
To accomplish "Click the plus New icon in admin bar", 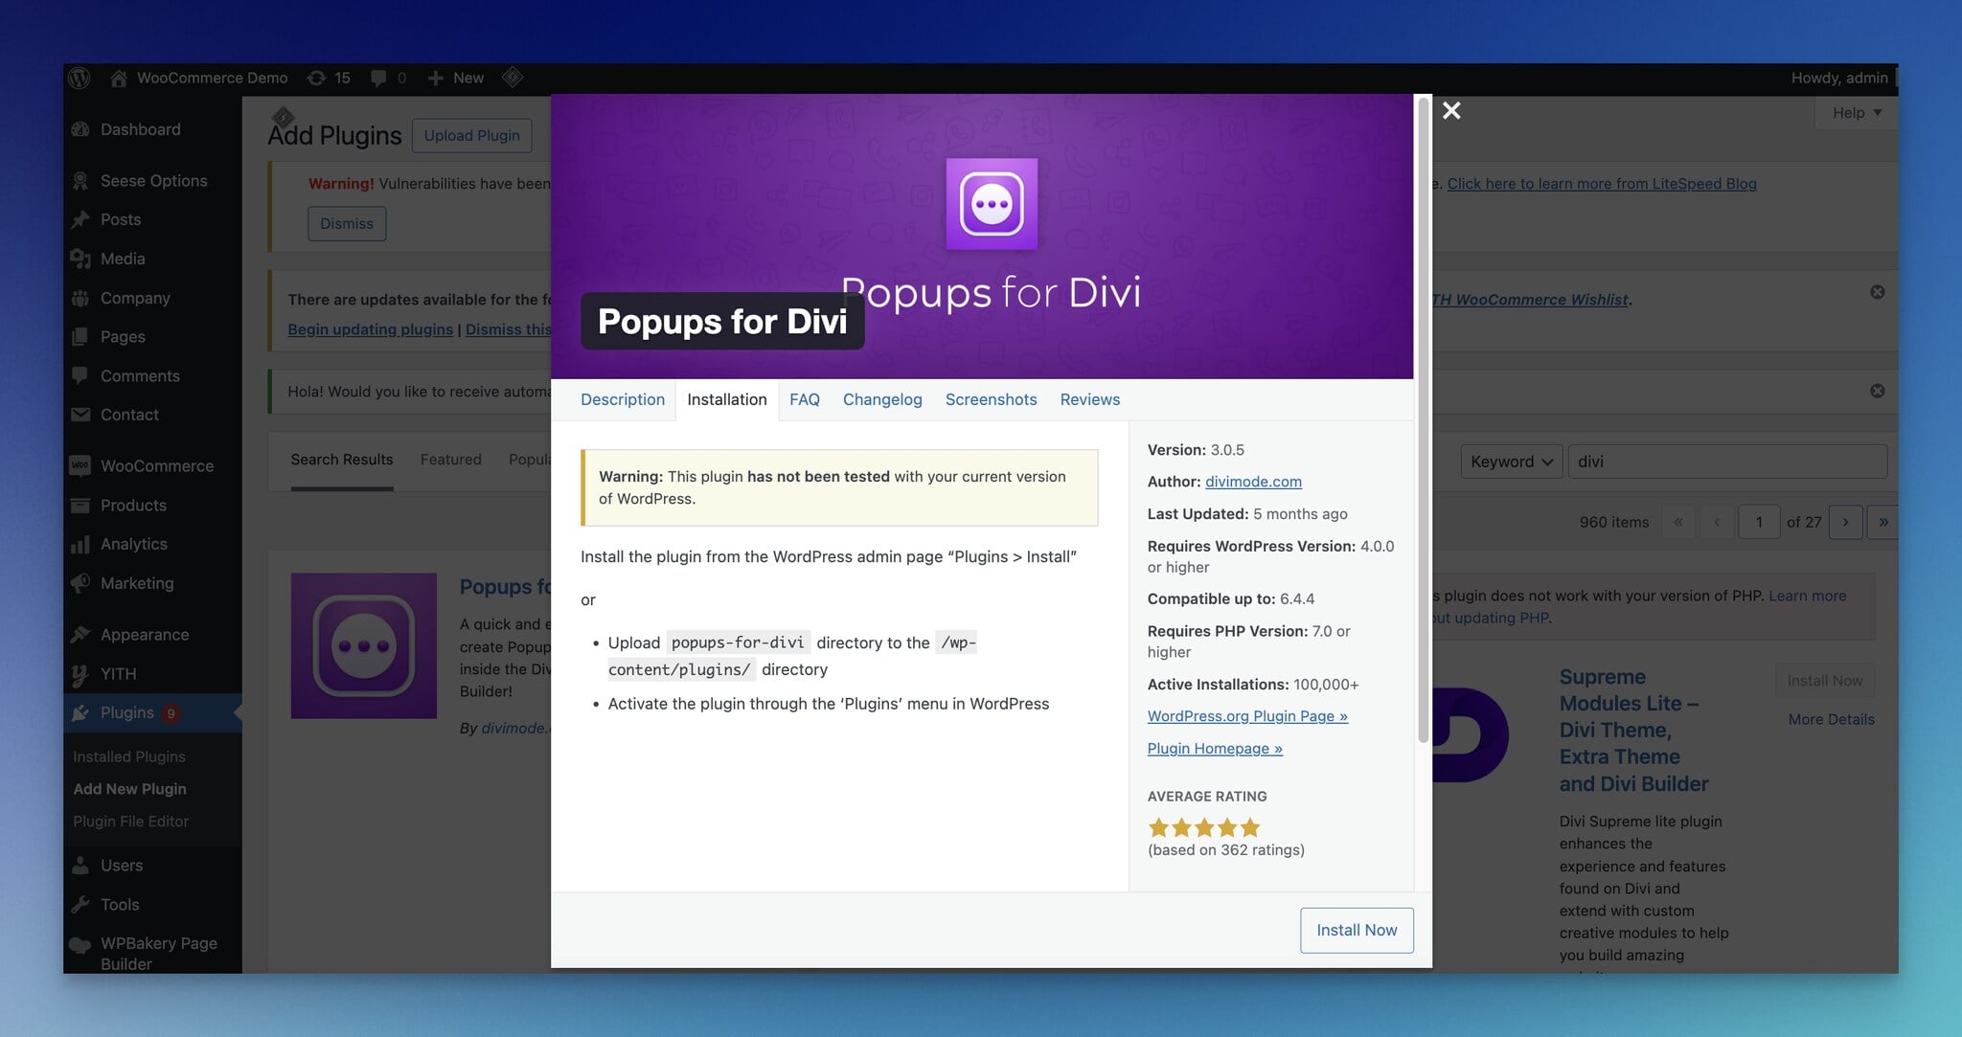I will [435, 79].
